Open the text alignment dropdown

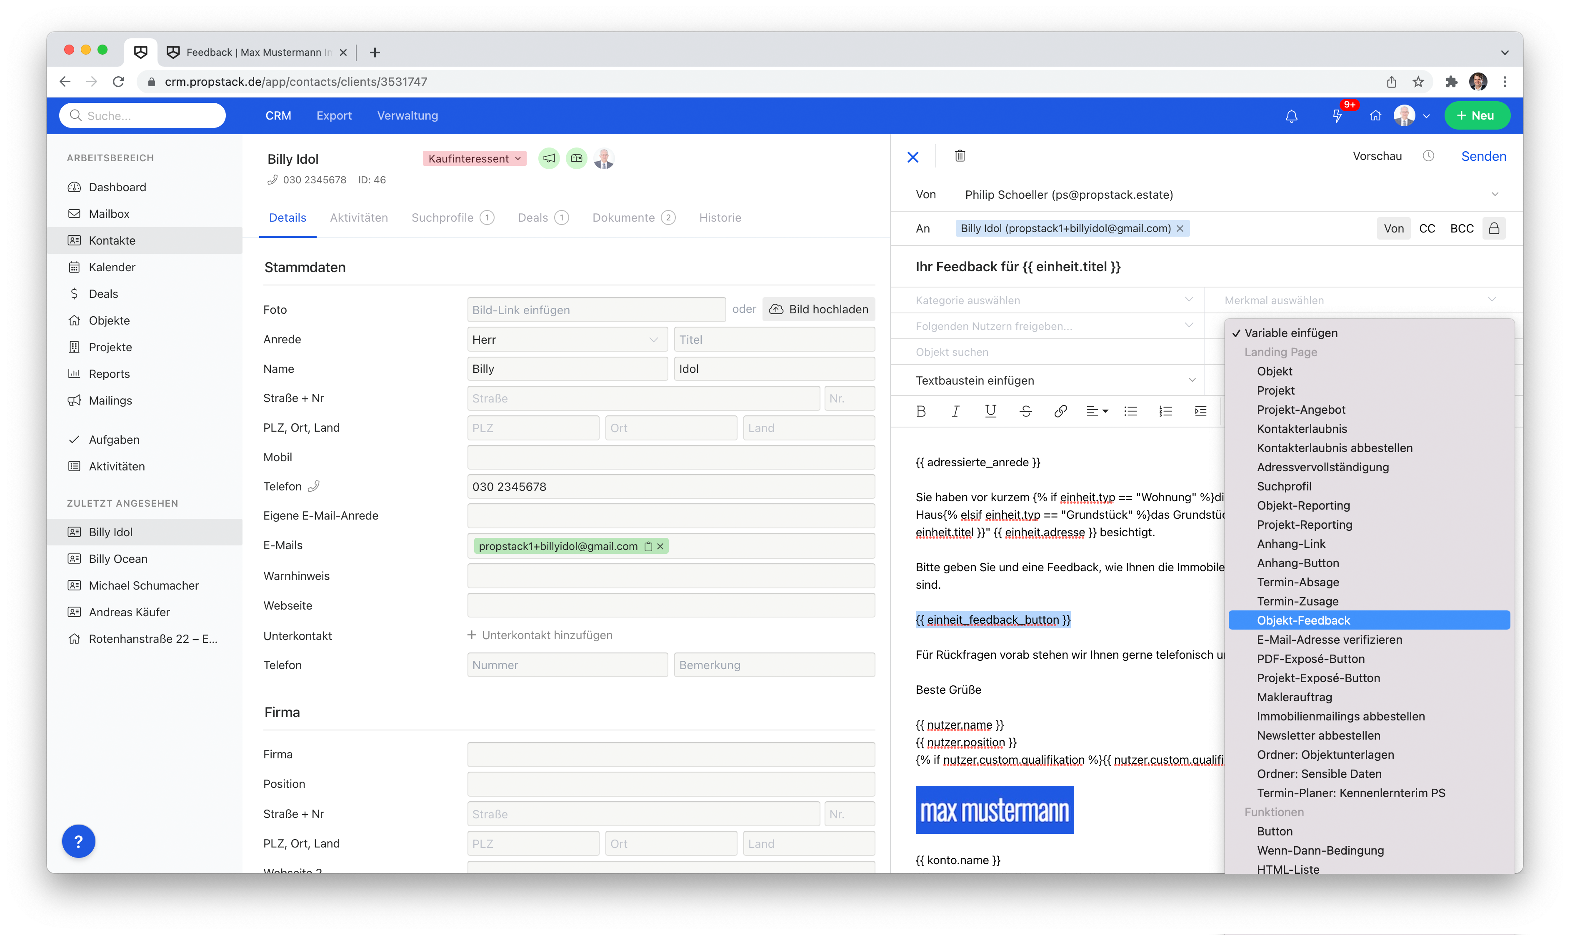pos(1097,411)
